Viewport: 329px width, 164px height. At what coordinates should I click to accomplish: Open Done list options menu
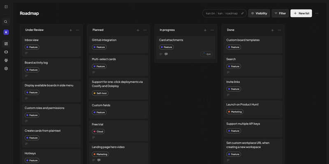[280, 30]
